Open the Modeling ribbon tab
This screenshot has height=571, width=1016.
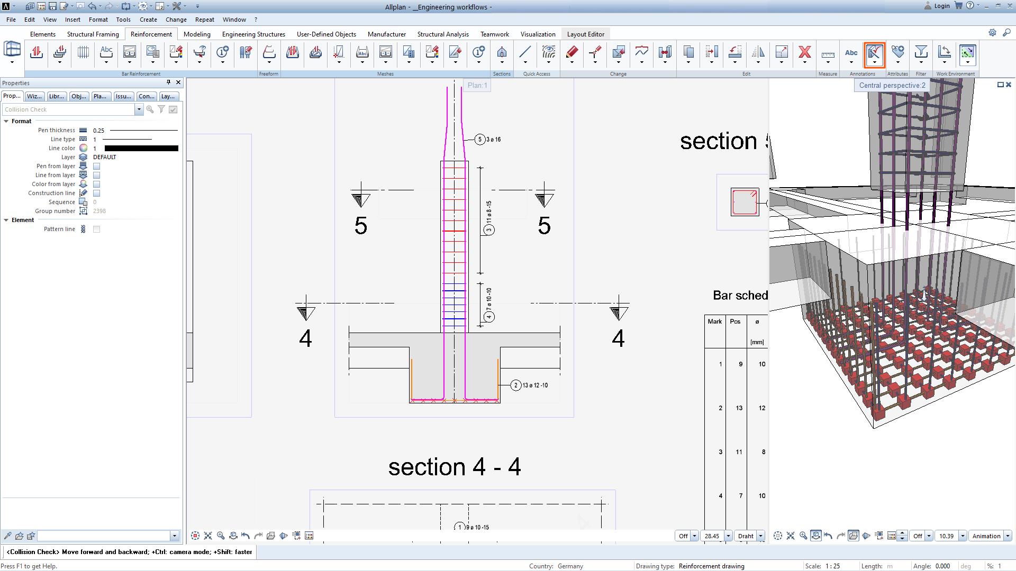coord(197,34)
